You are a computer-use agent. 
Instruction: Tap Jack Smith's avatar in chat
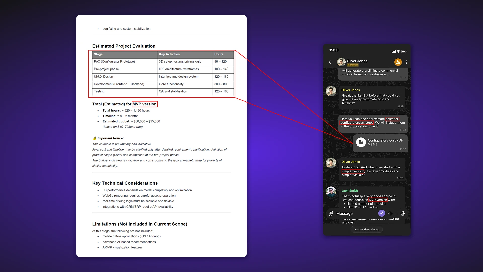331,192
